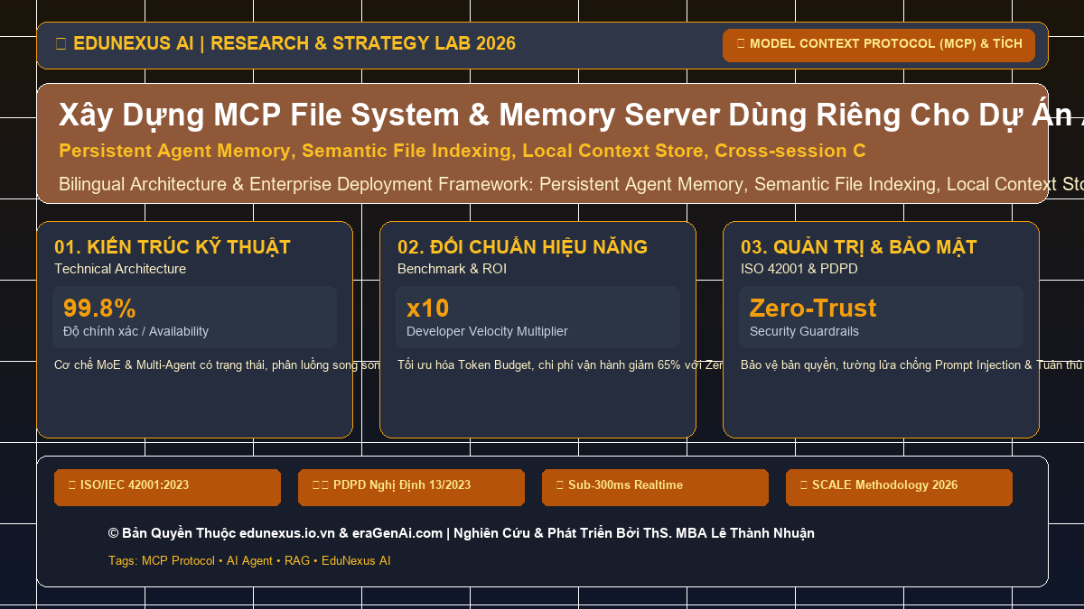This screenshot has width=1084, height=609.
Task: Select the Zero-Trust metric value
Action: (x=813, y=309)
